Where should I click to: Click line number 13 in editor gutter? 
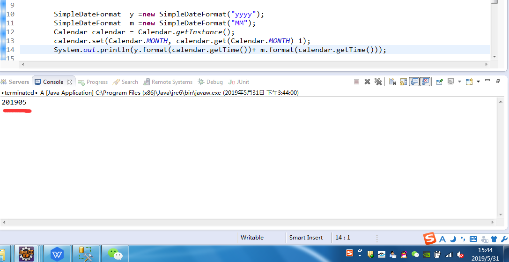coord(10,41)
